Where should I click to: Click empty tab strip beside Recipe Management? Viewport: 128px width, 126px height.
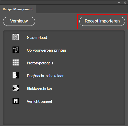coord(82,9)
